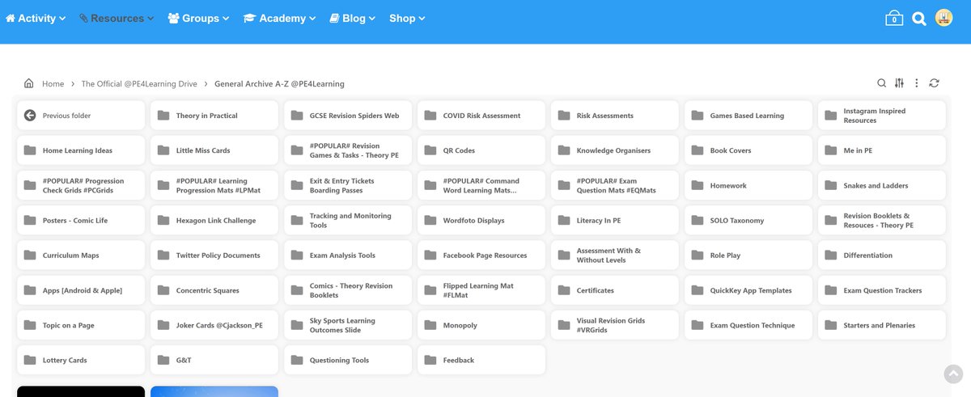Image resolution: width=971 pixels, height=397 pixels.
Task: Open Certificates folder
Action: (x=615, y=289)
